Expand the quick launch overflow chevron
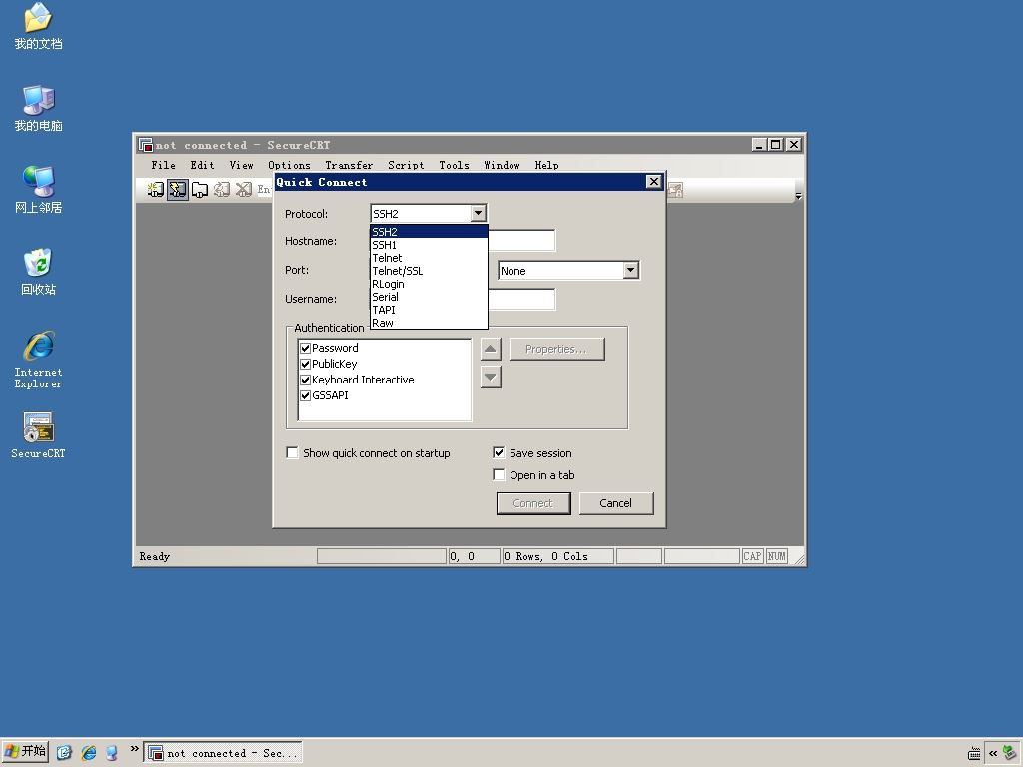Viewport: 1023px width, 767px height. [x=135, y=749]
